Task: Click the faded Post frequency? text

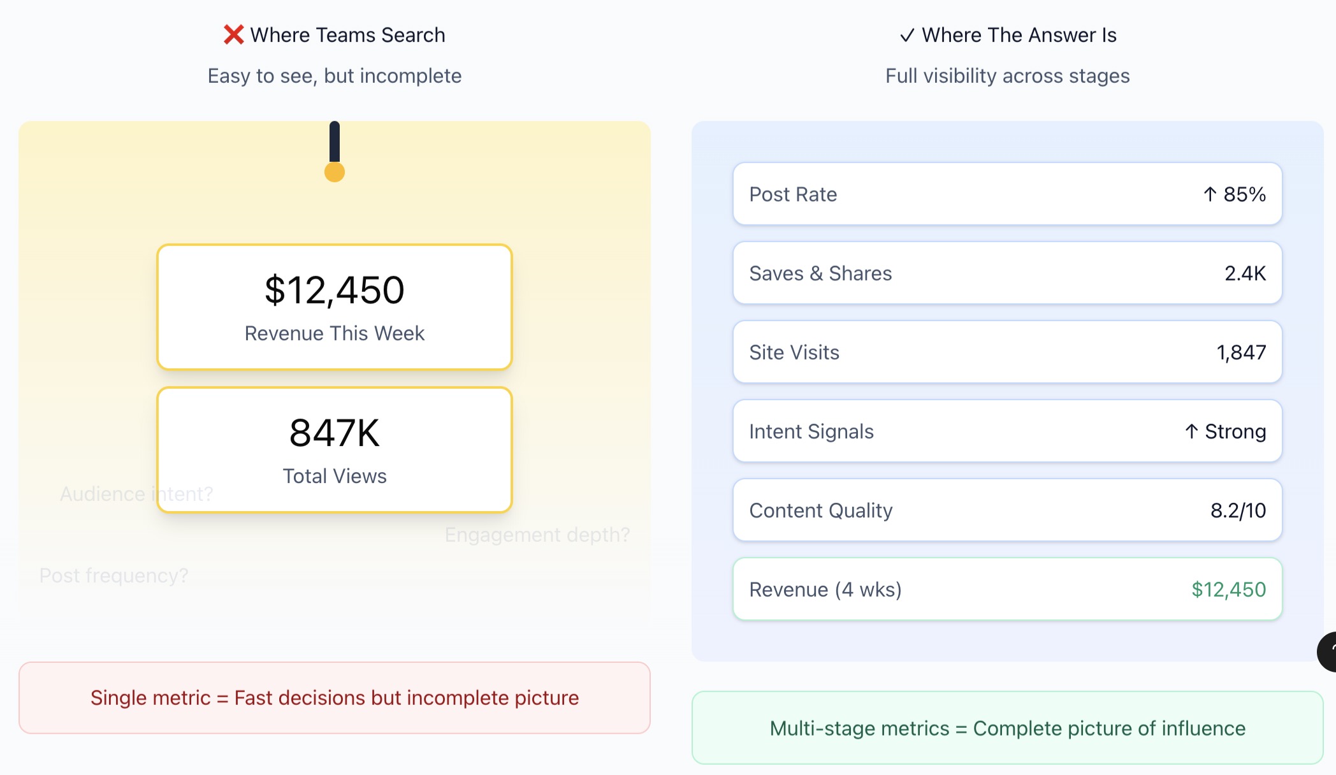Action: pyautogui.click(x=113, y=576)
